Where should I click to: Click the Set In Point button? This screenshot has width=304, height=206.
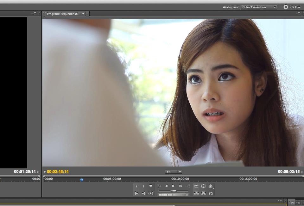[136, 186]
